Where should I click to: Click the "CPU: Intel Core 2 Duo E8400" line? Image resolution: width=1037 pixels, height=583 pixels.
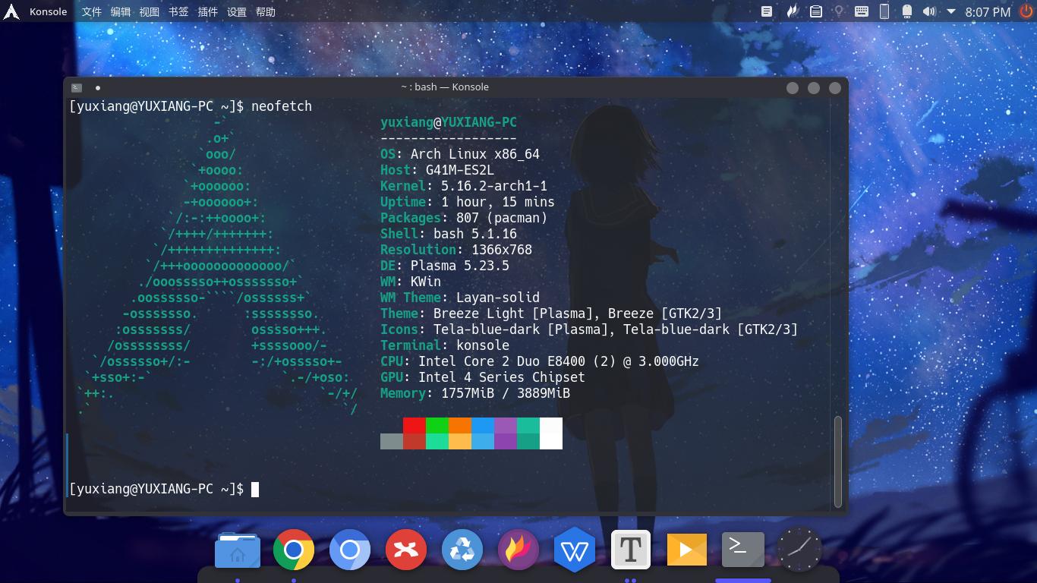point(540,361)
